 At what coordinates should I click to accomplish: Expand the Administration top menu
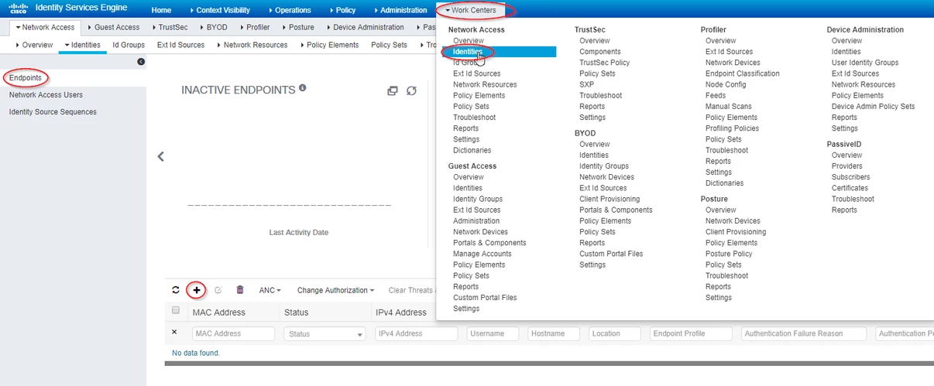[400, 10]
